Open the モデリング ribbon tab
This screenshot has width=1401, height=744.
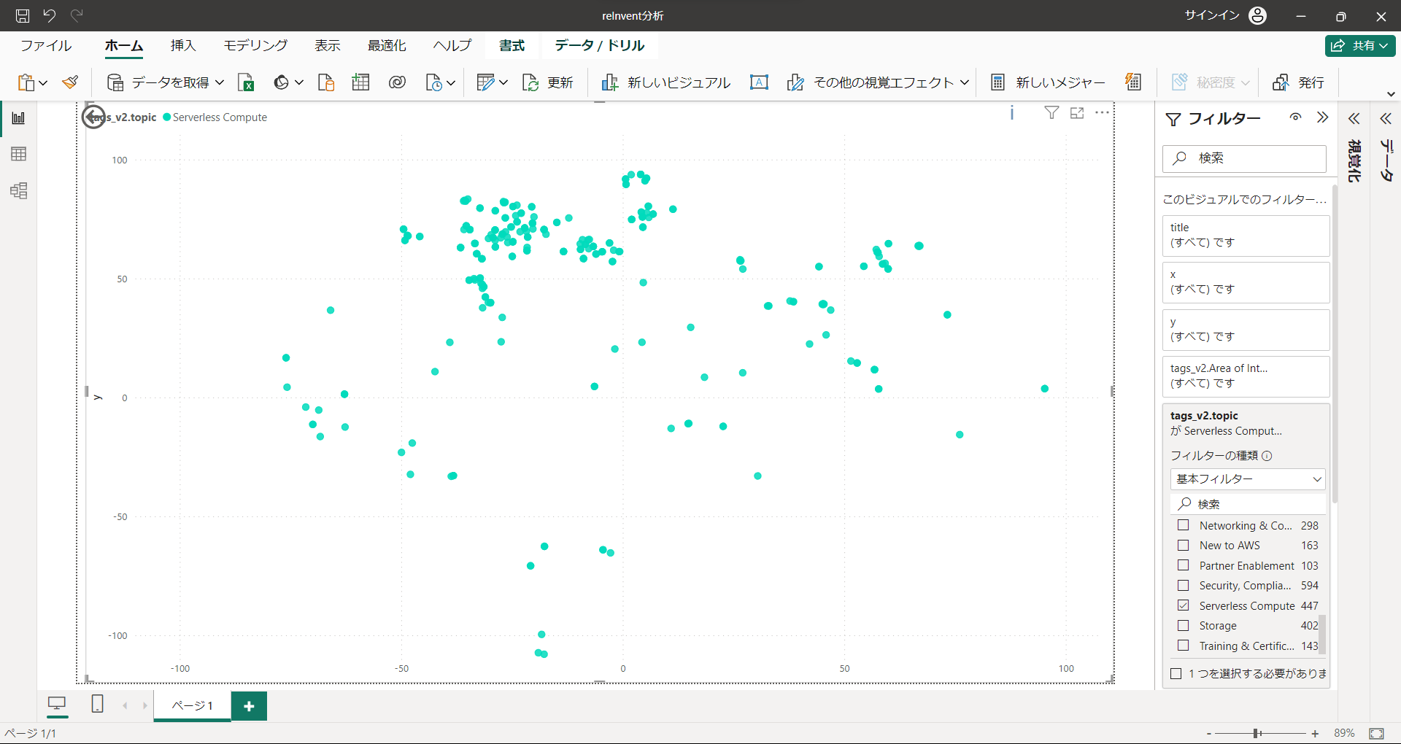click(x=255, y=45)
